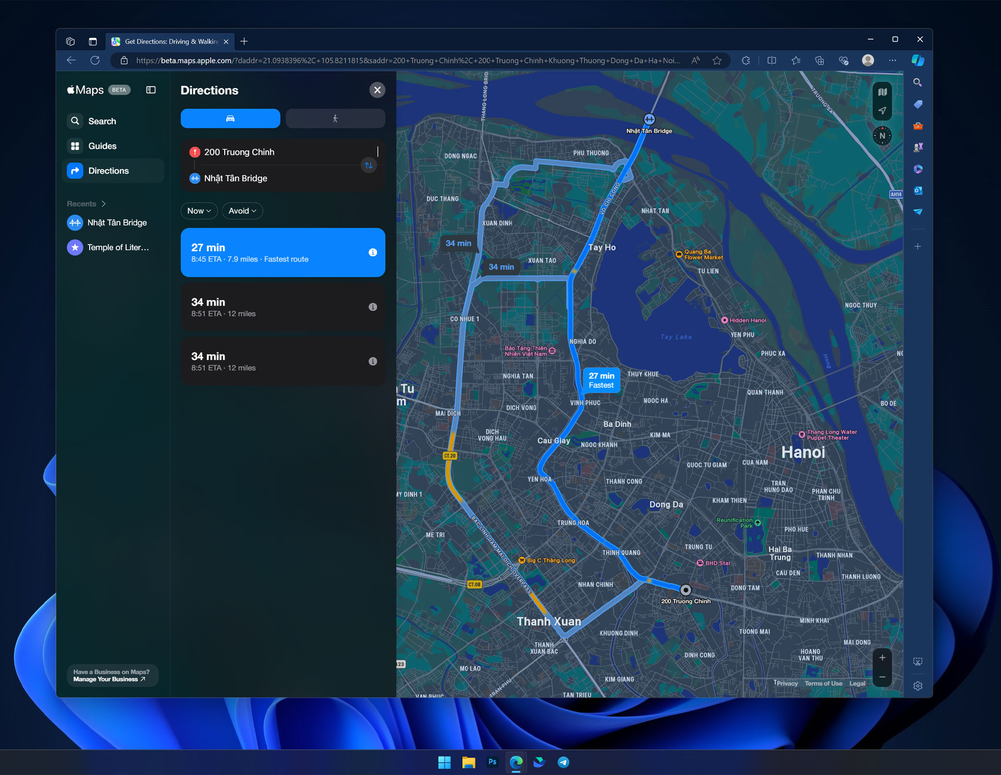Zoom in on the map

(x=882, y=658)
